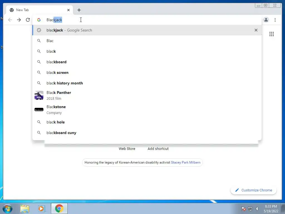The width and height of the screenshot is (285, 214).
Task: Choose the 'black' search suggestion
Action: pyautogui.click(x=147, y=51)
